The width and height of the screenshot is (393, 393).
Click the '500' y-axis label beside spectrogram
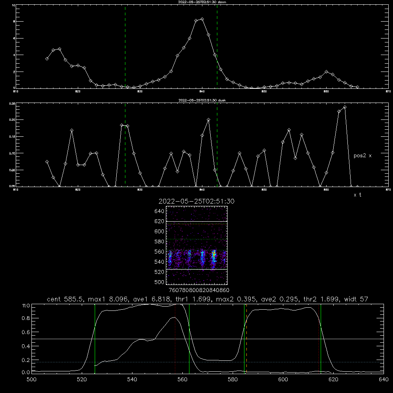click(x=160, y=282)
